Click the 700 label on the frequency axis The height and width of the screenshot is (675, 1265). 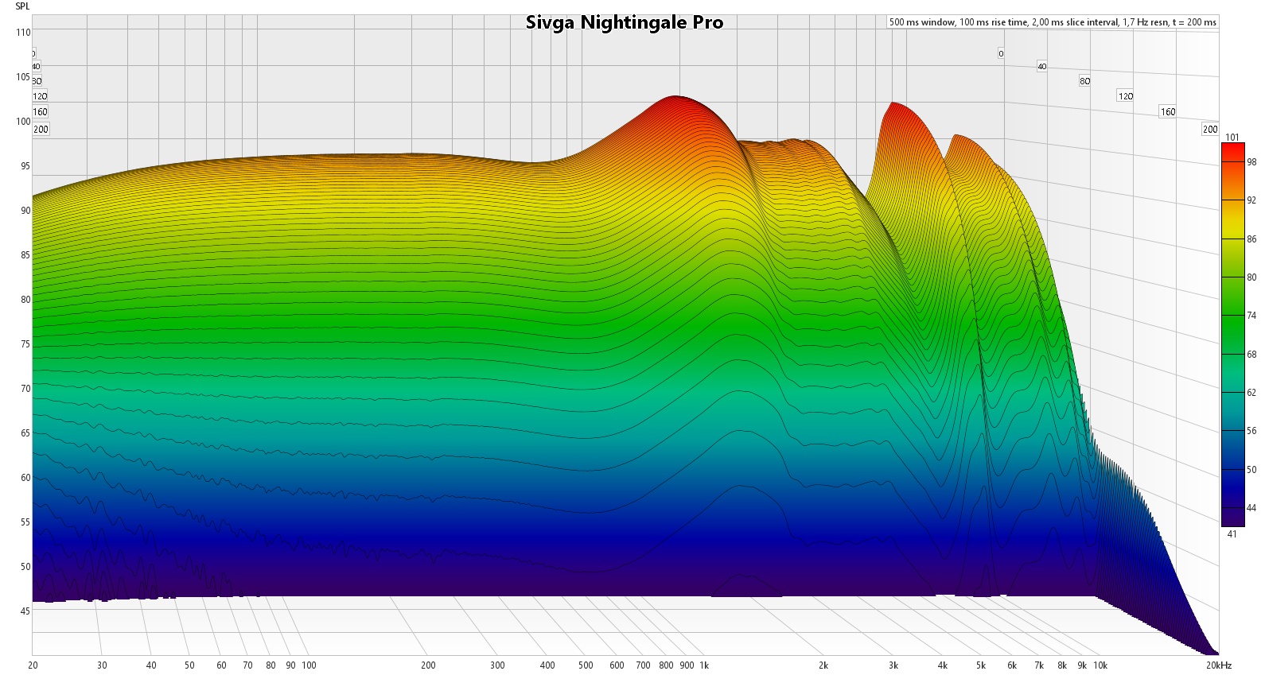[x=643, y=665]
